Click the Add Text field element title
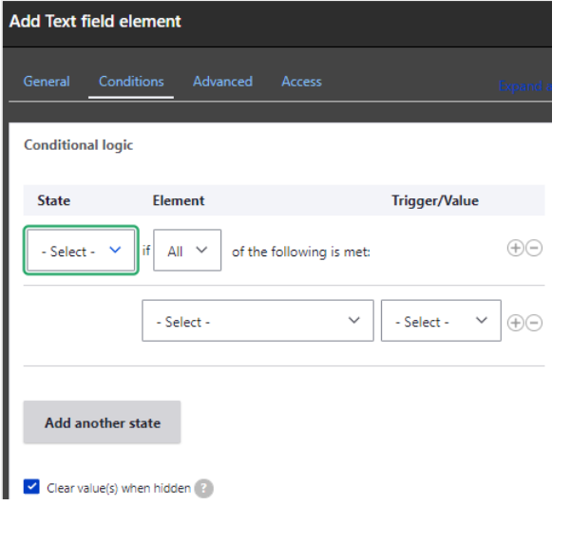 [x=95, y=21]
